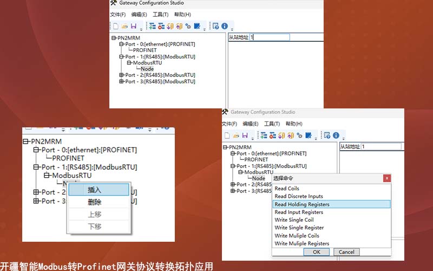433x271 pixels.
Task: Click purple Save icon in the dialog window toolbar
Action: pos(245,135)
